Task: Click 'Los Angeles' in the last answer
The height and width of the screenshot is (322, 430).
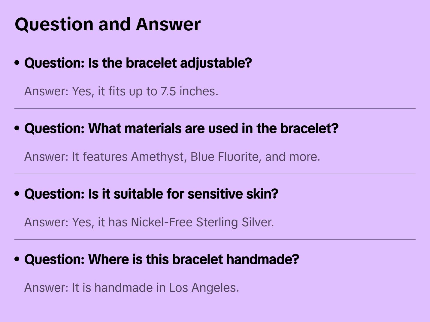Action: (204, 288)
